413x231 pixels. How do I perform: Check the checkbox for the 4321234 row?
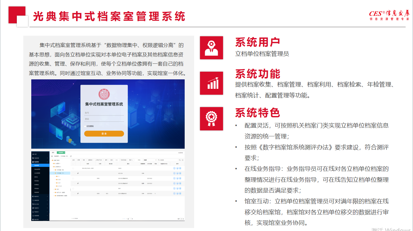73,173
